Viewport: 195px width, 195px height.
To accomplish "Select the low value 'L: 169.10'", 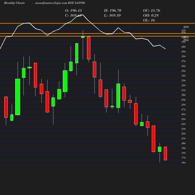I will [x=112, y=16].
